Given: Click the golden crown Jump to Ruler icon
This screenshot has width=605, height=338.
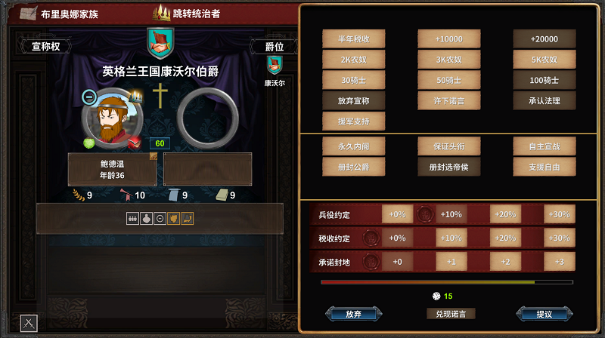Looking at the screenshot, I should click(x=162, y=14).
